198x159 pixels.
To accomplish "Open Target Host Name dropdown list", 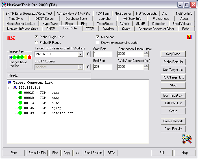I will point(80,54).
